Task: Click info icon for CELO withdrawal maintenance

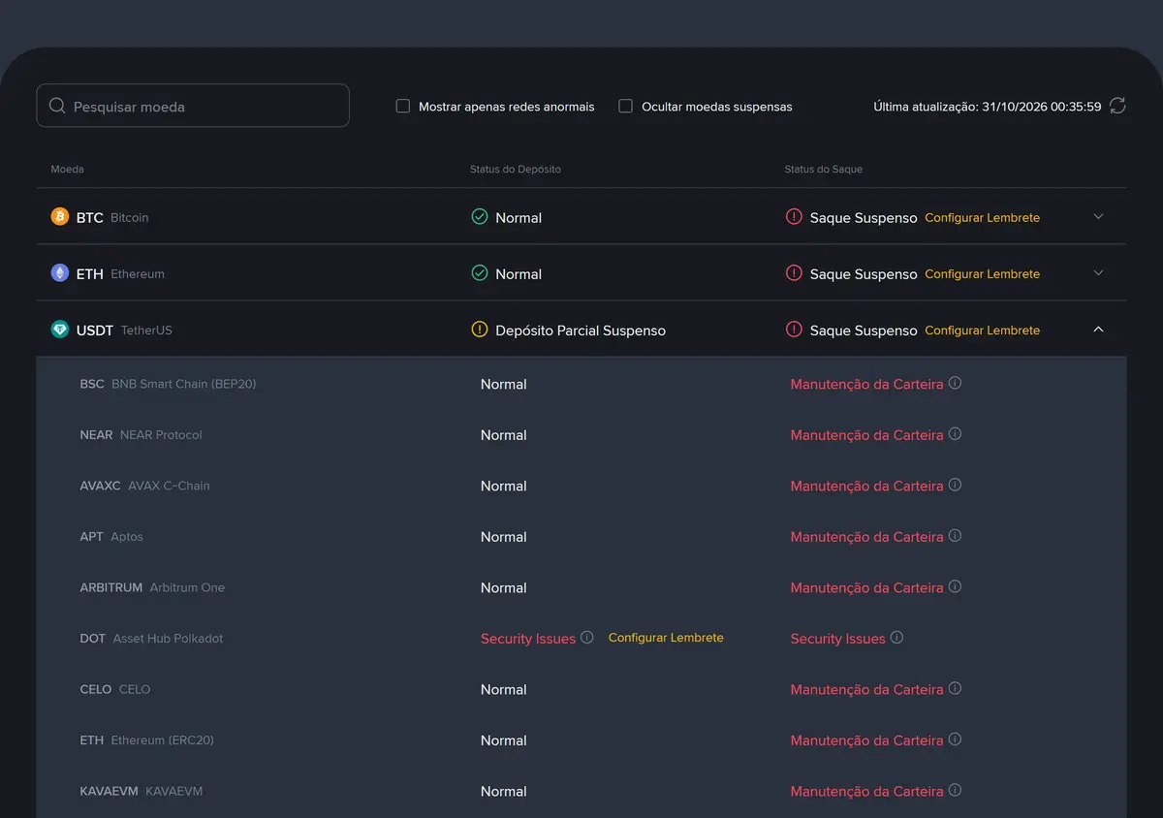Action: (x=955, y=688)
